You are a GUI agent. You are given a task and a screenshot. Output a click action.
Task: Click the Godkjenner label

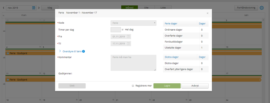click(65, 73)
